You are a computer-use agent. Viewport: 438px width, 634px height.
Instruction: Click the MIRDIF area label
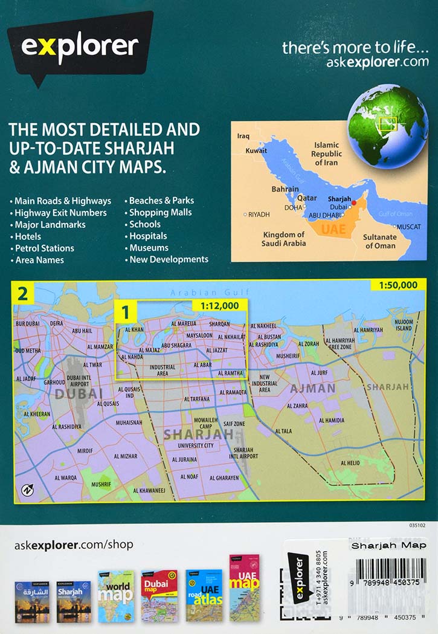(85, 450)
